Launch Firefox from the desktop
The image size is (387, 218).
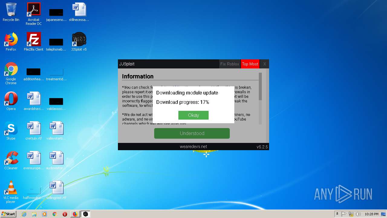11,42
